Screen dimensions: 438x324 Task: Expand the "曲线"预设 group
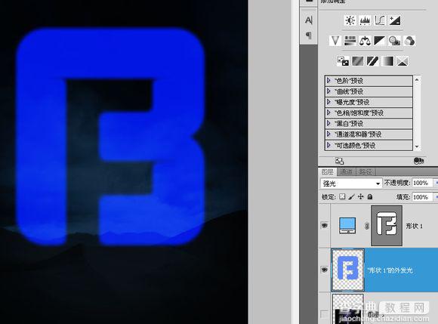[328, 91]
